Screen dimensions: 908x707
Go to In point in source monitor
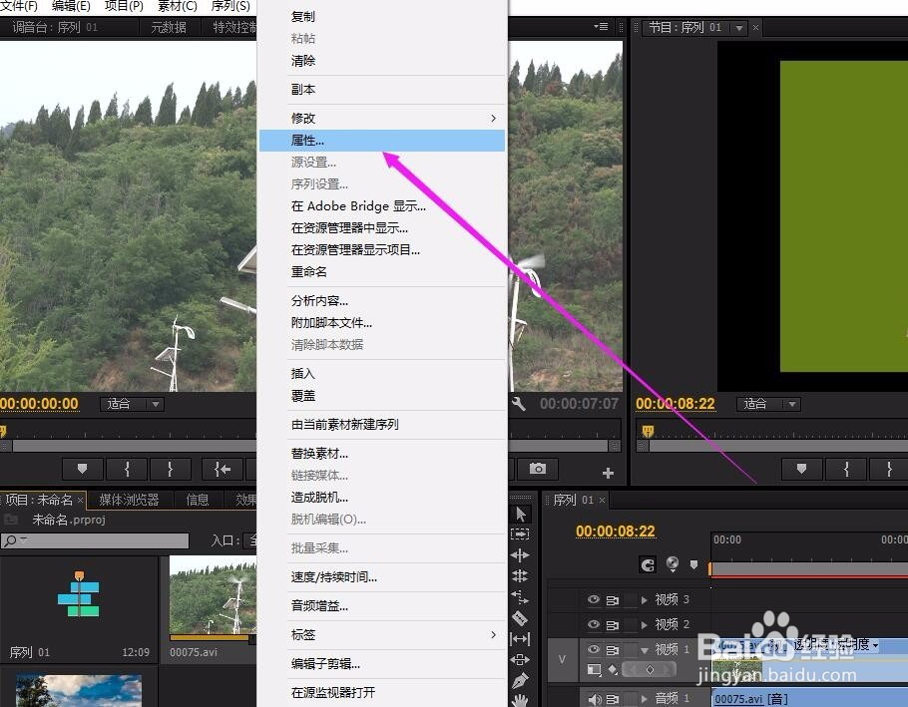pyautogui.click(x=223, y=469)
